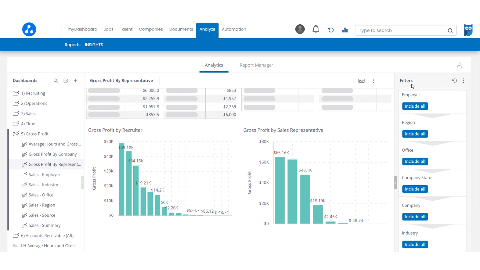This screenshot has width=480, height=270.
Task: Collapse the 5) Gross Profit folder
Action: click(35, 134)
